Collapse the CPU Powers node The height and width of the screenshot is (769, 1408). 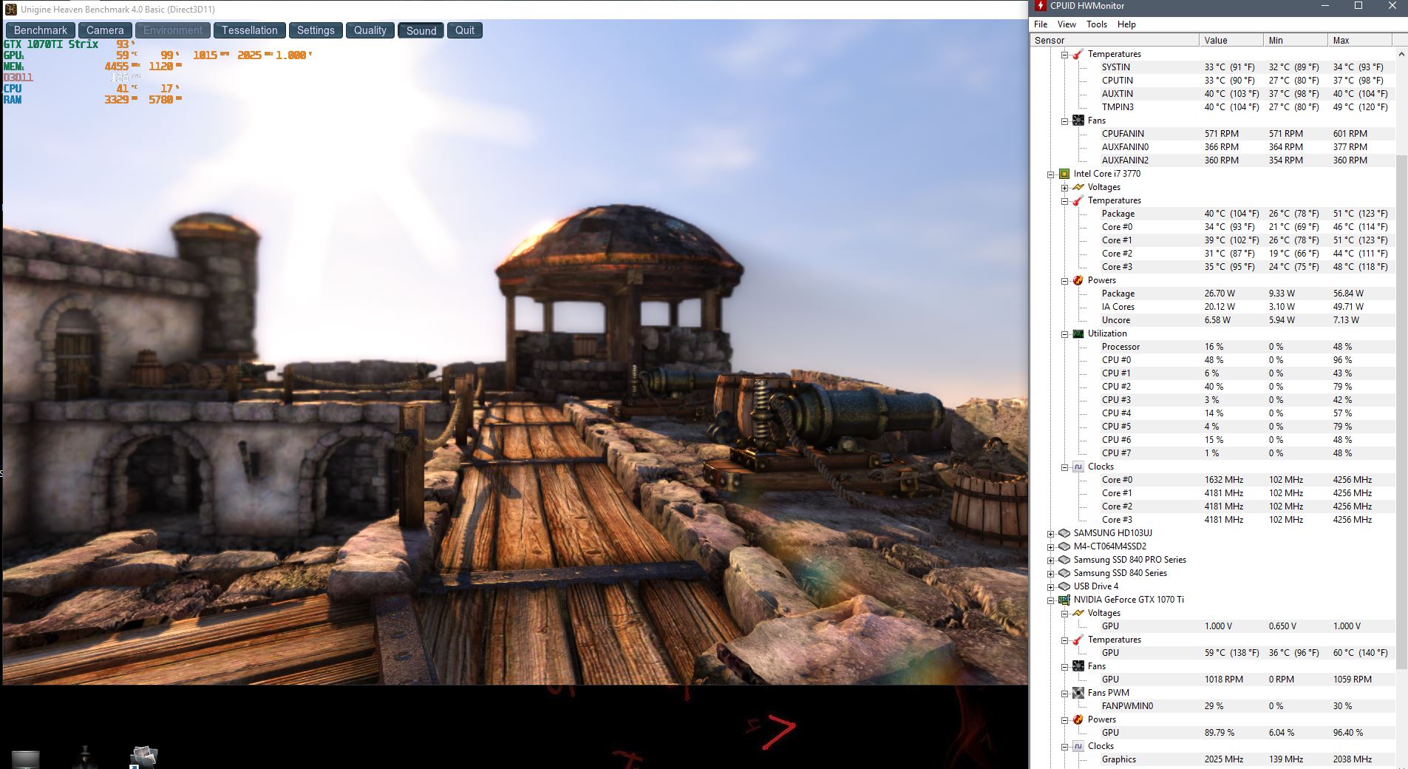point(1064,281)
